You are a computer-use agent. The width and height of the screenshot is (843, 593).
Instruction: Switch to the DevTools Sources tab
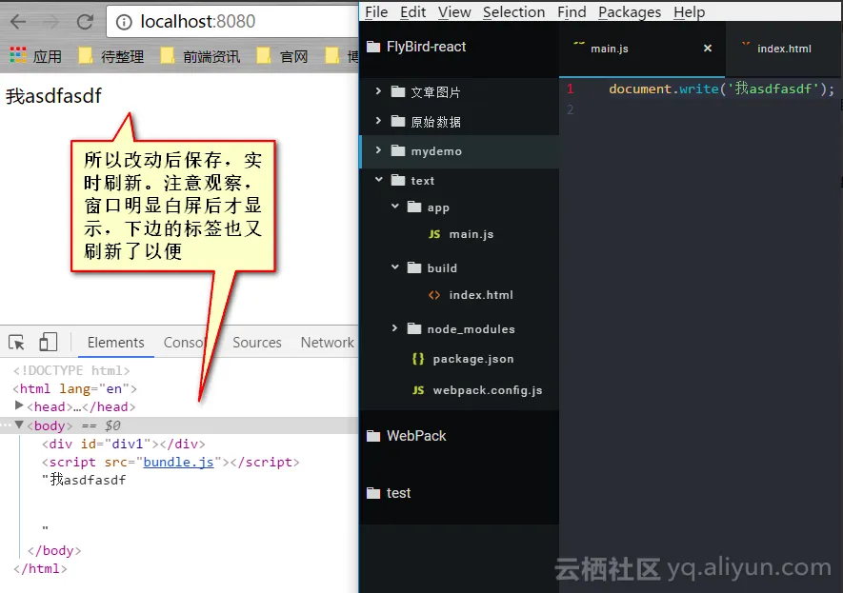point(257,343)
